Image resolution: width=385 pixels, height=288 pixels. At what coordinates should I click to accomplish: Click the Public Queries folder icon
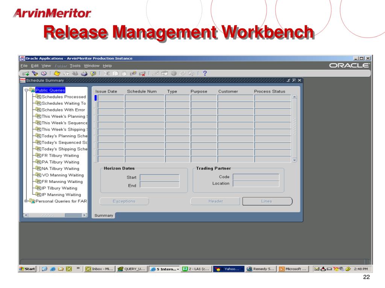point(32,90)
